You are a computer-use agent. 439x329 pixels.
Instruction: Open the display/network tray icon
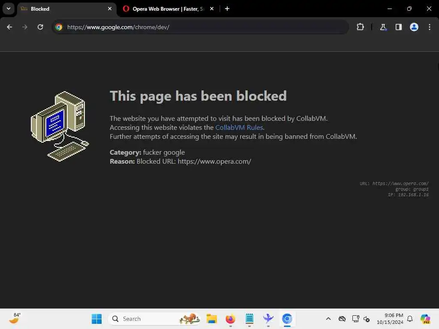point(355,319)
